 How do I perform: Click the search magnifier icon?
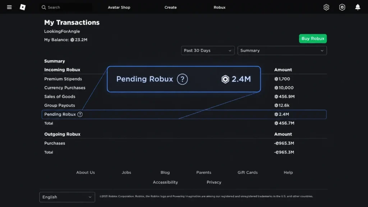[x=43, y=7]
